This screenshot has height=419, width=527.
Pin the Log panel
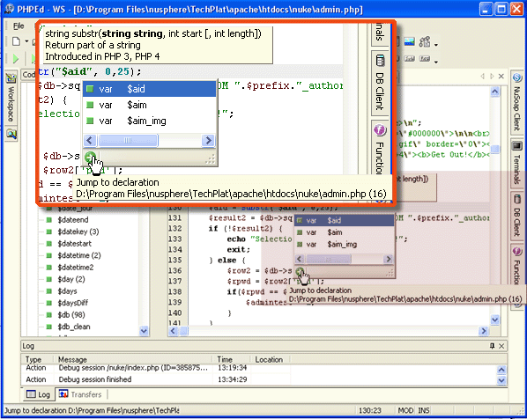tap(492, 346)
